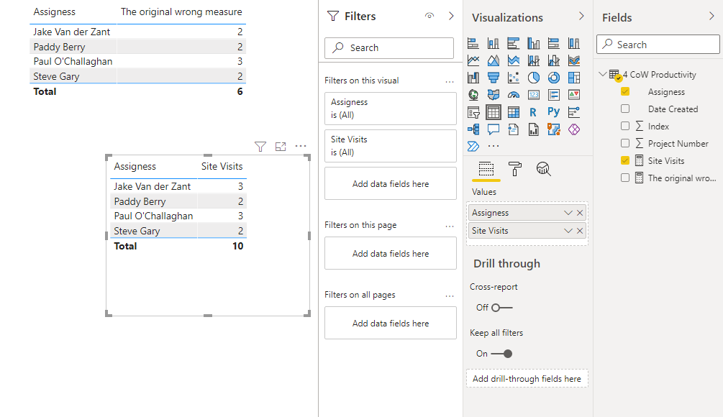Toggle the Filters pane eye visibility icon
723x417 pixels.
click(429, 16)
